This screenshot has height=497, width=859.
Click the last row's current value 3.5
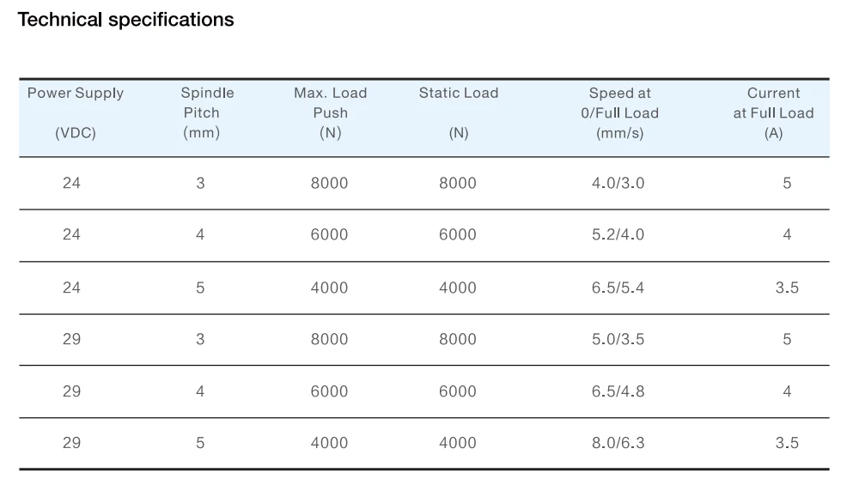(787, 443)
